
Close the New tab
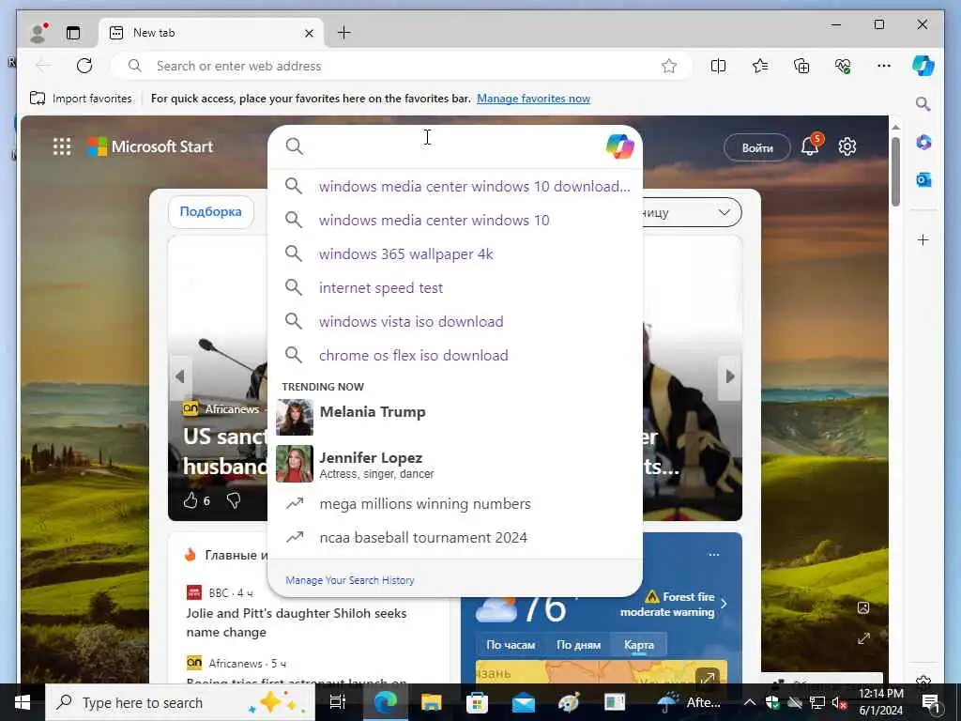pos(310,33)
